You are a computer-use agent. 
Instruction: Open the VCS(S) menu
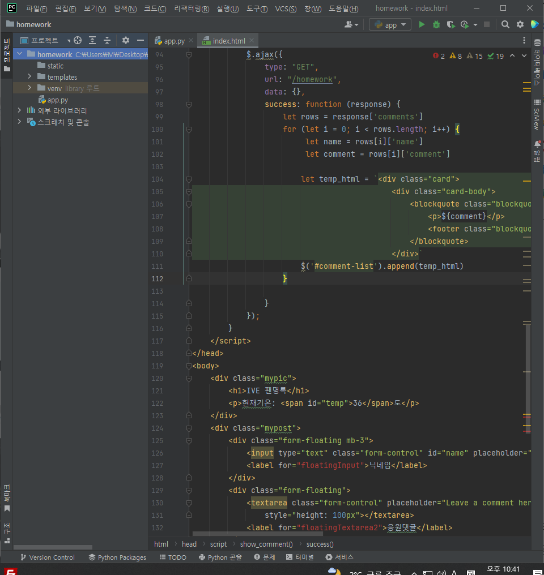click(286, 8)
